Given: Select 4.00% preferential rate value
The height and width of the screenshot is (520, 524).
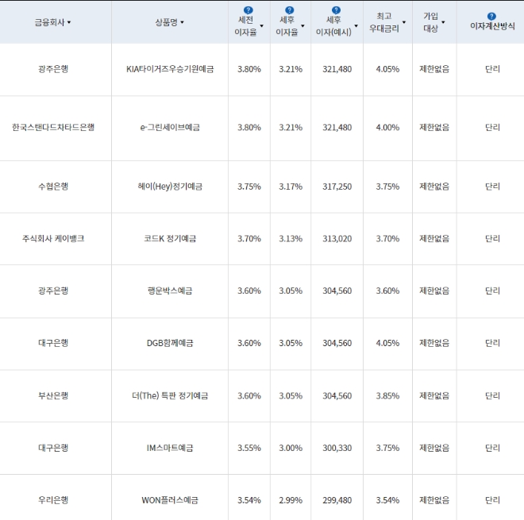Looking at the screenshot, I should tap(387, 127).
